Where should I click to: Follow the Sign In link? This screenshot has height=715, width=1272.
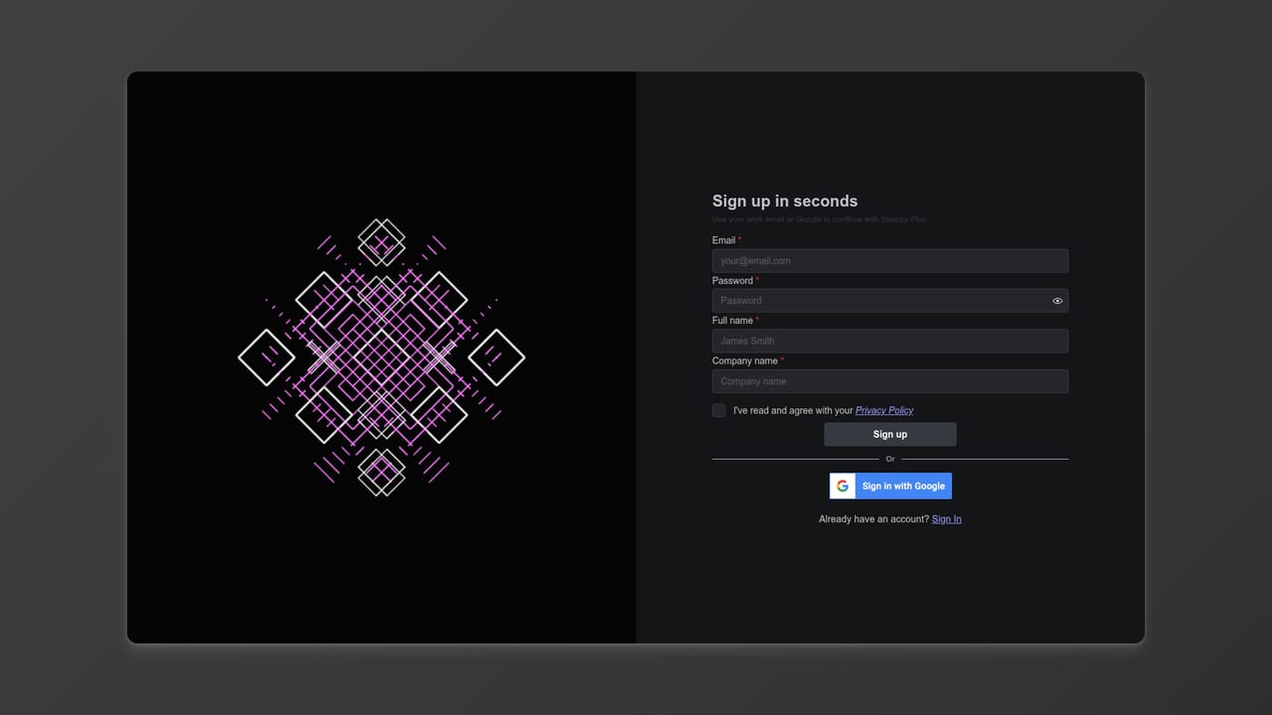click(947, 519)
